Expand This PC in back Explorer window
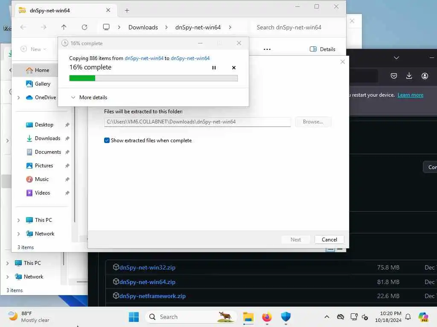The height and width of the screenshot is (327, 437). pyautogui.click(x=8, y=263)
